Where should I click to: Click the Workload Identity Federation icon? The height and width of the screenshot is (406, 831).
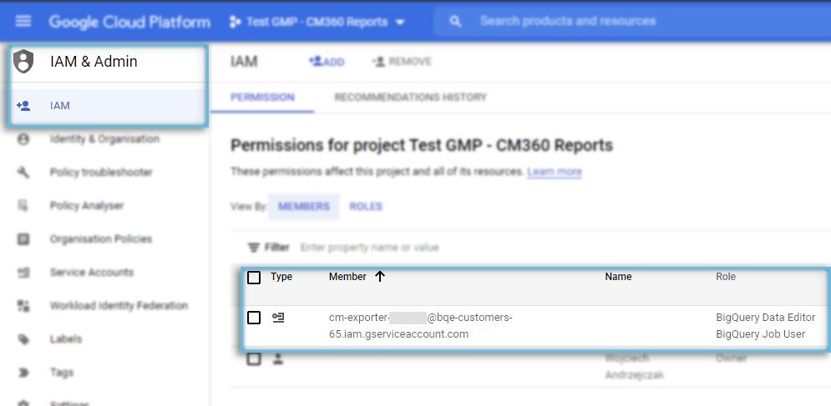pyautogui.click(x=23, y=306)
